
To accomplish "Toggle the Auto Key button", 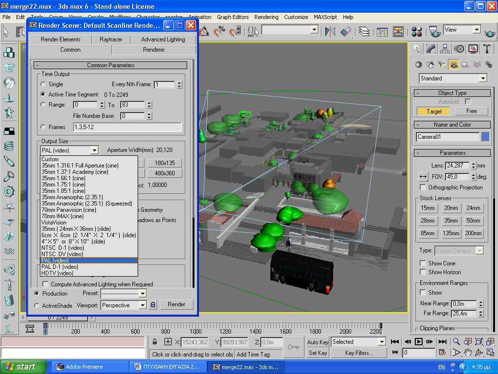I will (x=318, y=342).
